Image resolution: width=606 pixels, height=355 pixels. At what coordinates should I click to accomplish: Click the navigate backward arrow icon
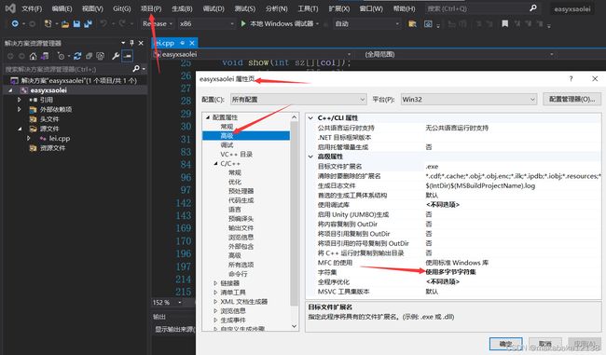click(x=15, y=24)
